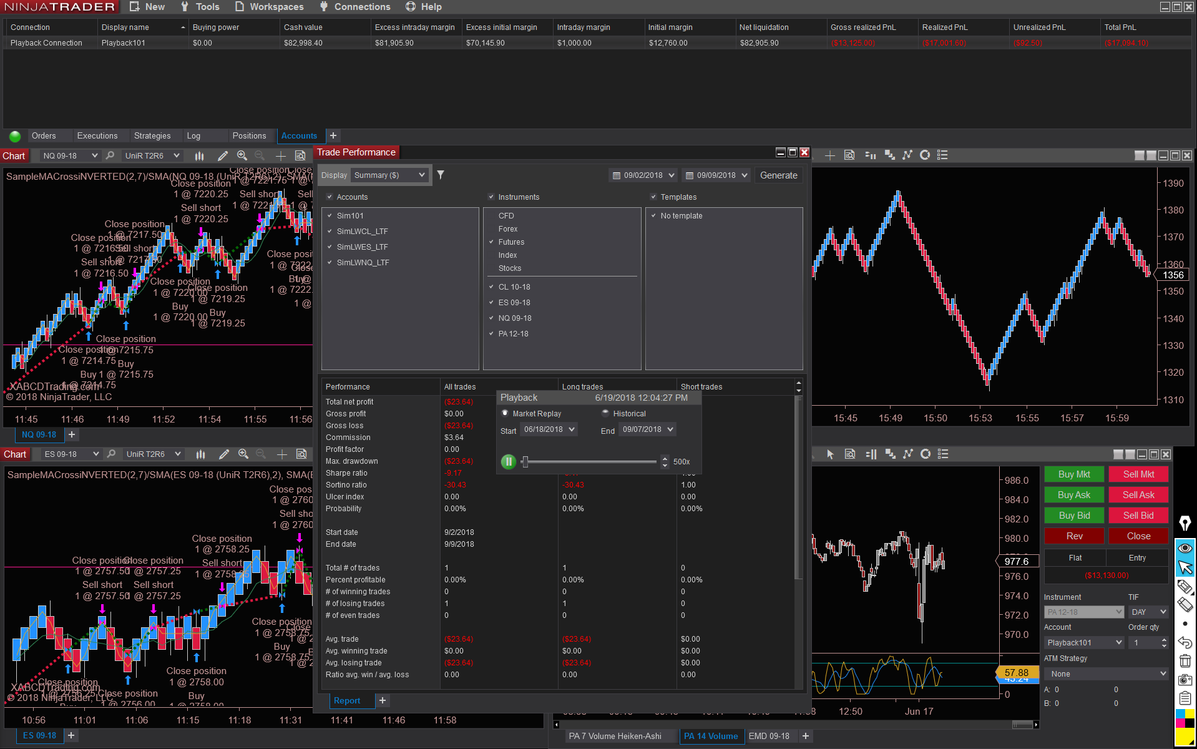Open the Playback Start date 06/18/2018 dropdown

tap(549, 429)
